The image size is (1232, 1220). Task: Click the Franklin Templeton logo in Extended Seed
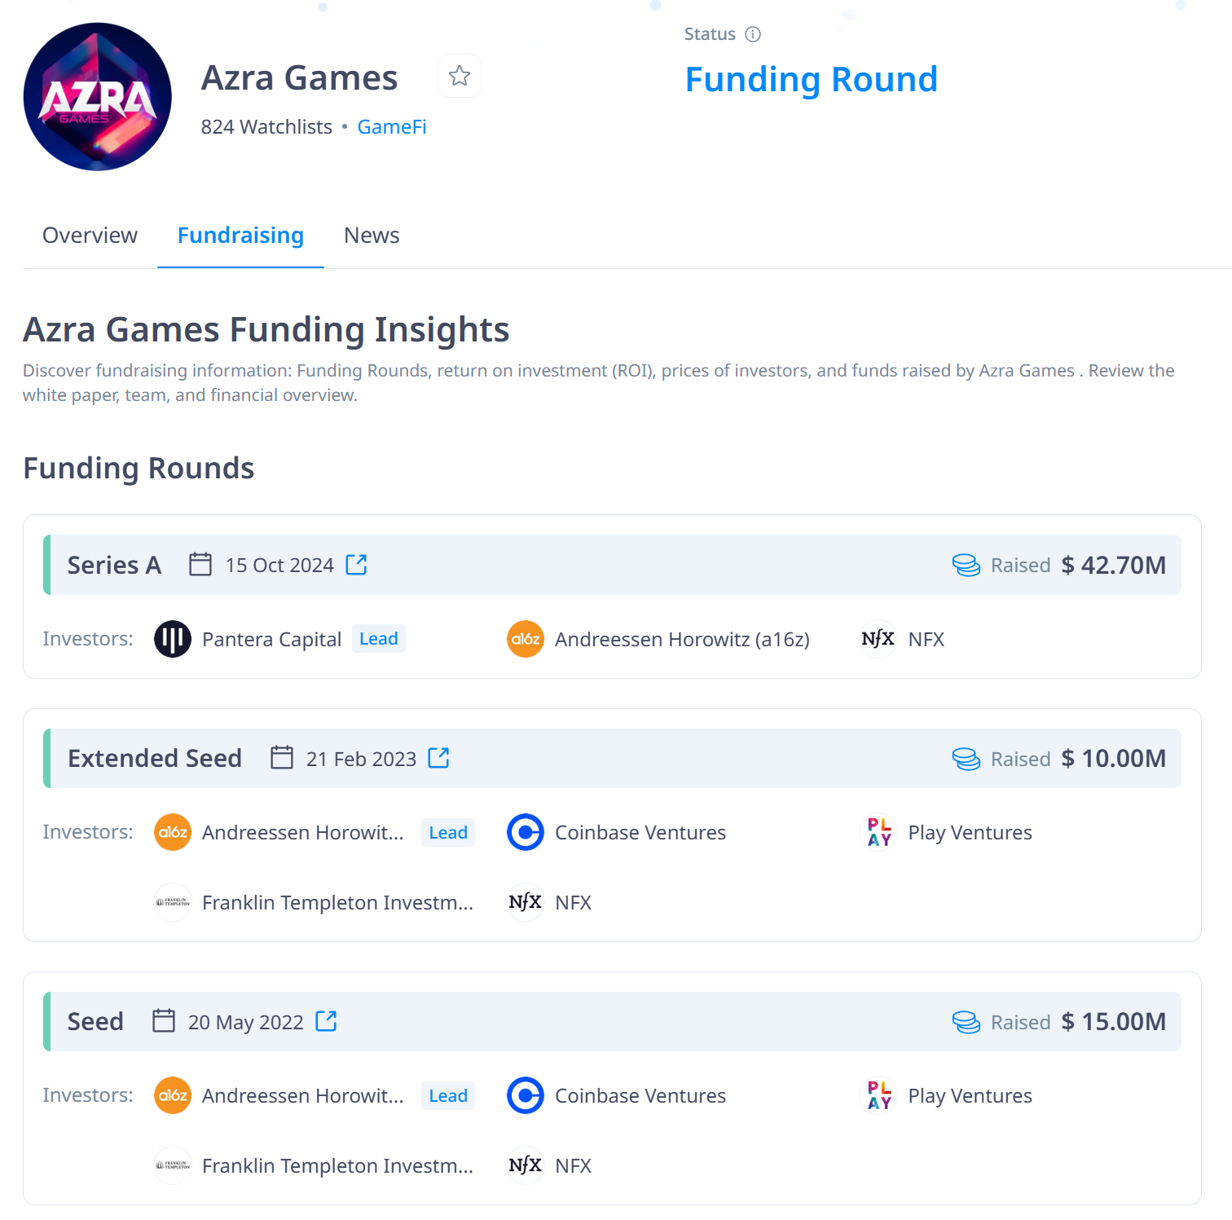tap(173, 902)
